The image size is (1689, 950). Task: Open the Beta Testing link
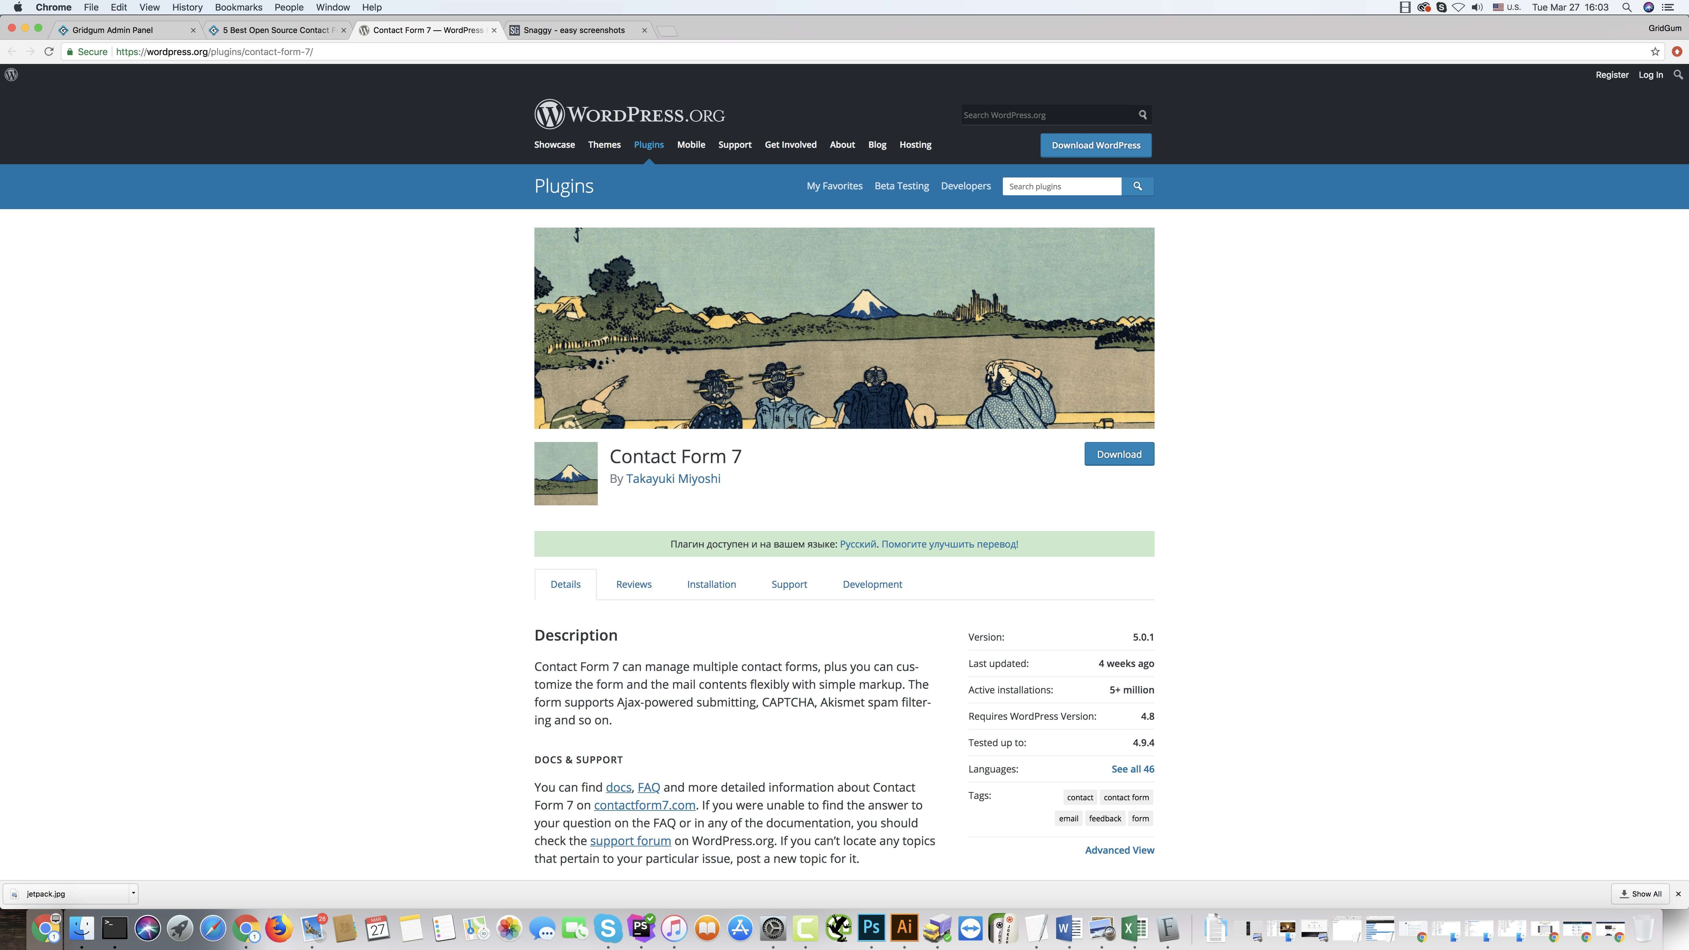pos(902,186)
